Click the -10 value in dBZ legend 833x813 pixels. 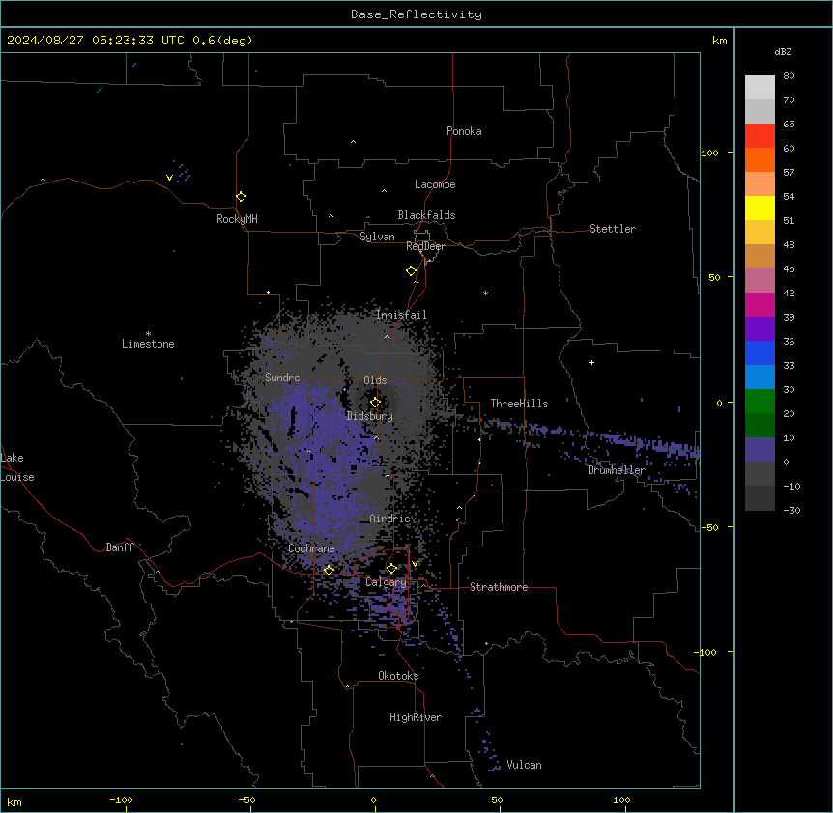click(x=791, y=486)
